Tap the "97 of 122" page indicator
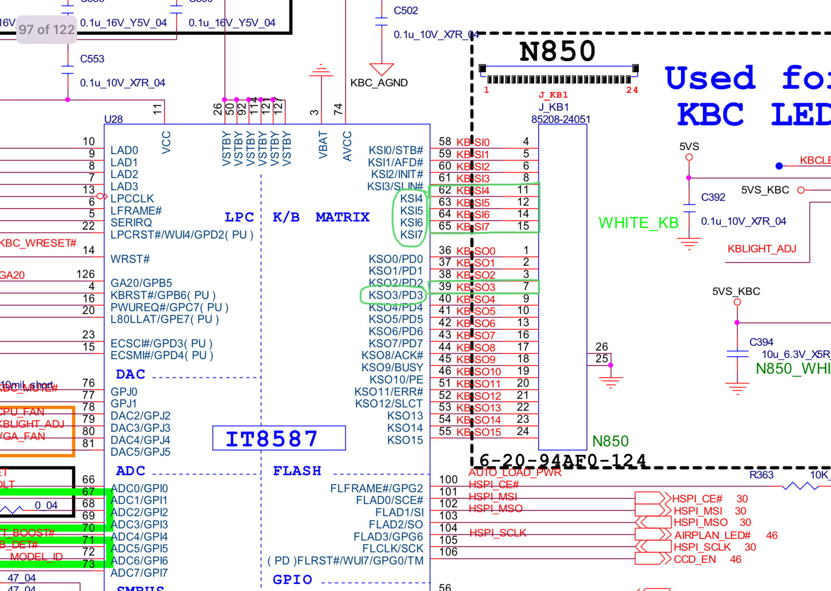Viewport: 831px width, 591px height. point(46,30)
